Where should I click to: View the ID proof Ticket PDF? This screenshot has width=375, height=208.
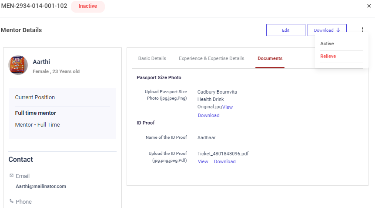[x=203, y=161]
